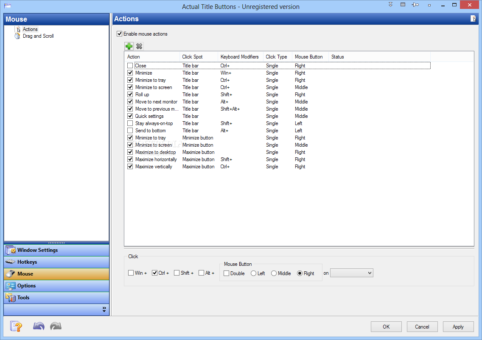Select Drag and Scroll tree item
The height and width of the screenshot is (340, 482).
pos(38,36)
